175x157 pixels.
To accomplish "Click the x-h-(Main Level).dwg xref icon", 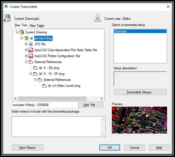I will 44,86.
